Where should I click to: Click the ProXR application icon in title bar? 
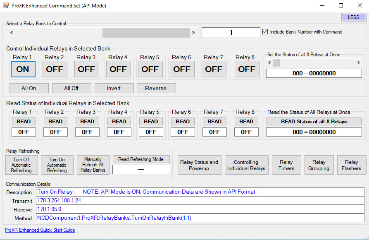pyautogui.click(x=6, y=5)
